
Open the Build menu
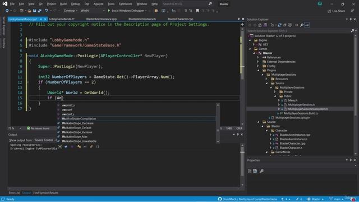point(63,4)
